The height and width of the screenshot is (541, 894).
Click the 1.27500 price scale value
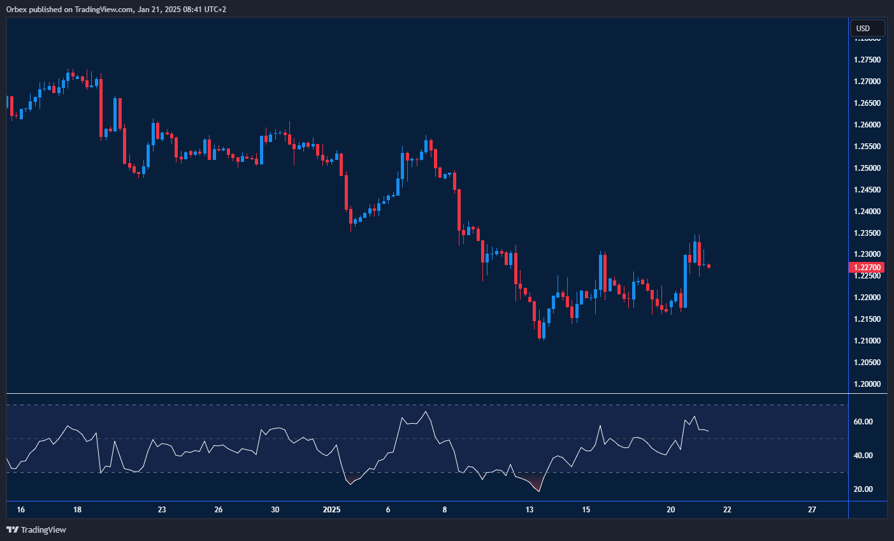[869, 59]
